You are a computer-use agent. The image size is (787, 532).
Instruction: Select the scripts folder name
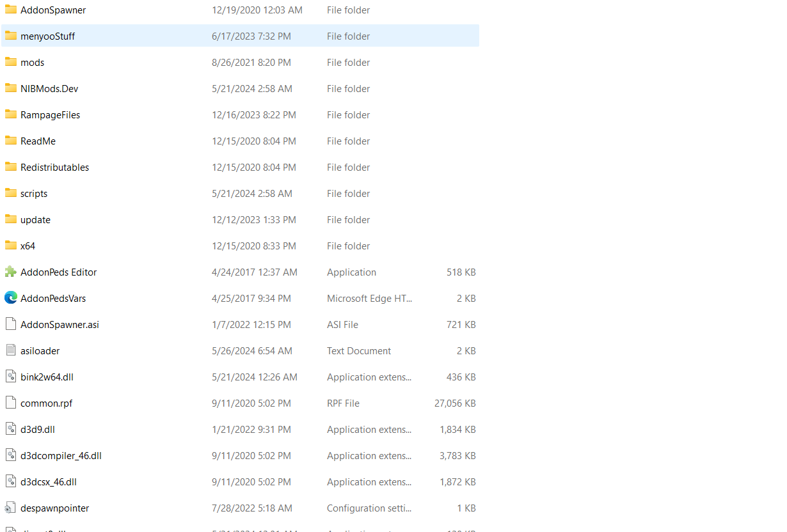34,194
